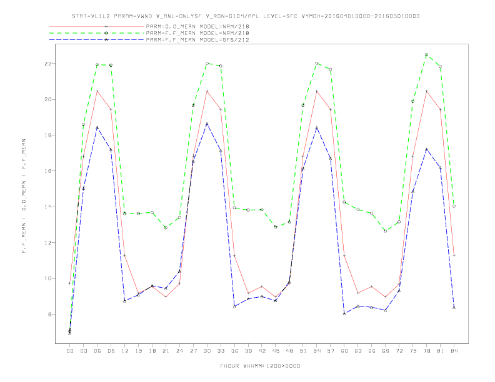Click y-axis tick label 14

click(48, 207)
